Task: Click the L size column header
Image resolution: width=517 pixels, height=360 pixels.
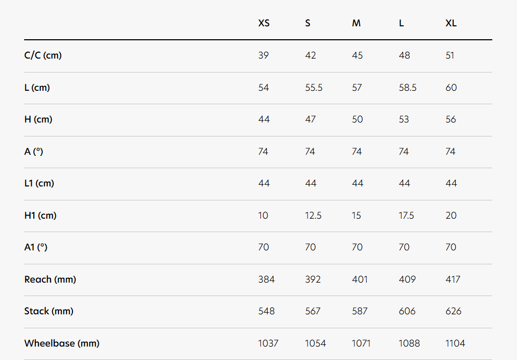Action: point(402,24)
